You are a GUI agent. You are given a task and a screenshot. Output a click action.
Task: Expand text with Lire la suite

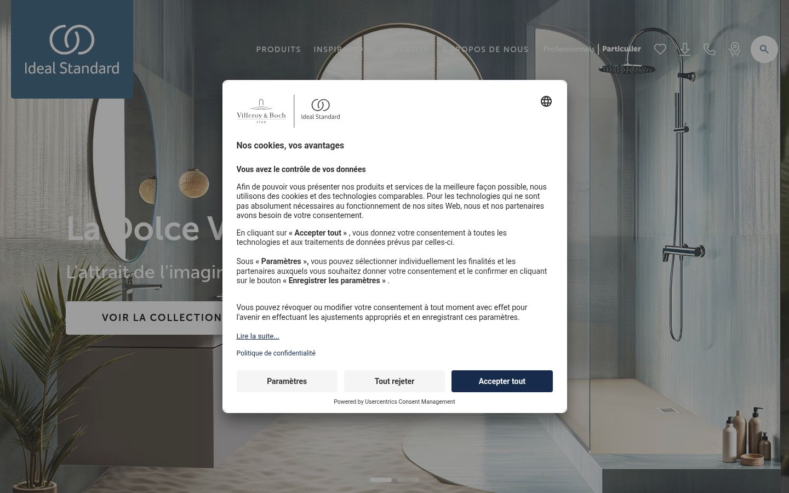258,336
